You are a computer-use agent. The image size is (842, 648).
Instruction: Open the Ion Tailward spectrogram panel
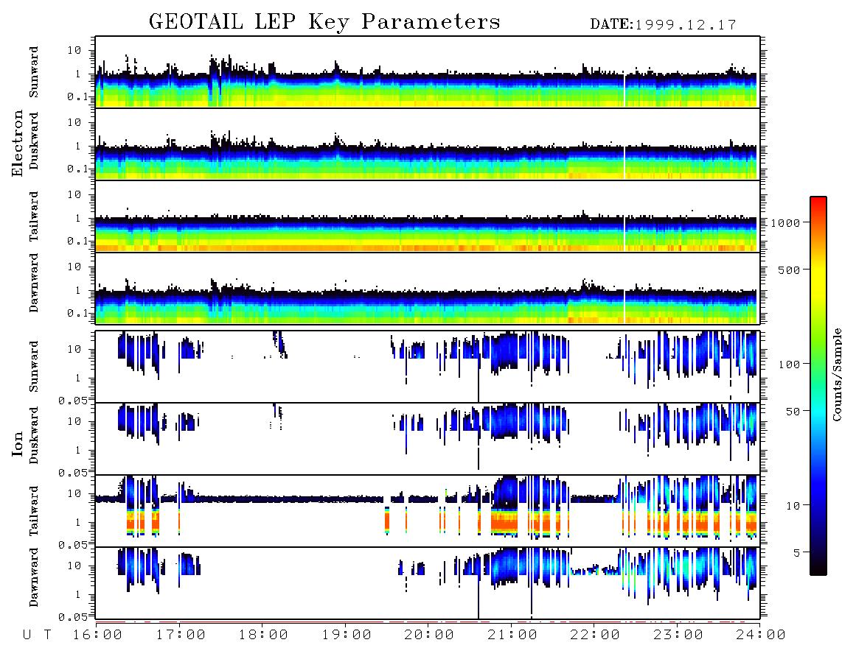[428, 511]
